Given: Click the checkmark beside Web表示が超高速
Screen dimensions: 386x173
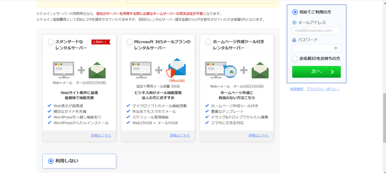Looking at the screenshot, I should [x=49, y=106].
